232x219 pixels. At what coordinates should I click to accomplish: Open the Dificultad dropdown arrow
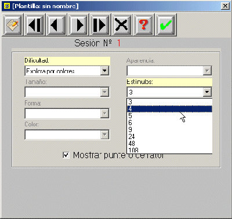coord(104,71)
